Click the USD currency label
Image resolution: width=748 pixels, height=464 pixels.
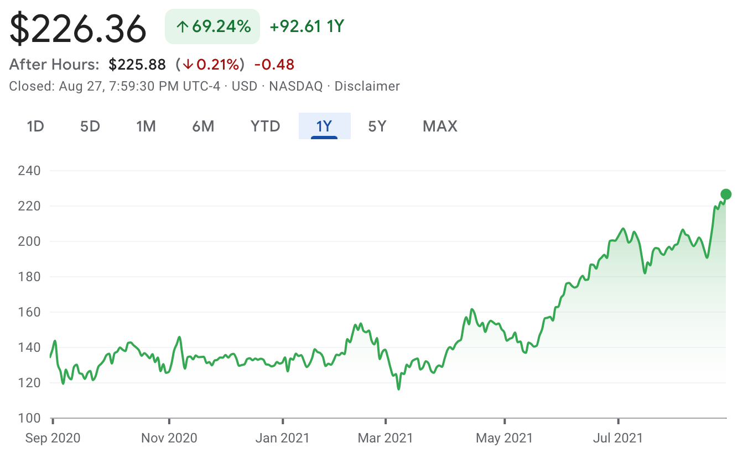coord(245,86)
